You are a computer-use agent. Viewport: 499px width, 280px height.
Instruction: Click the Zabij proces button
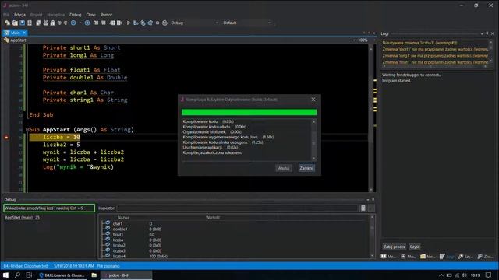pos(394,247)
